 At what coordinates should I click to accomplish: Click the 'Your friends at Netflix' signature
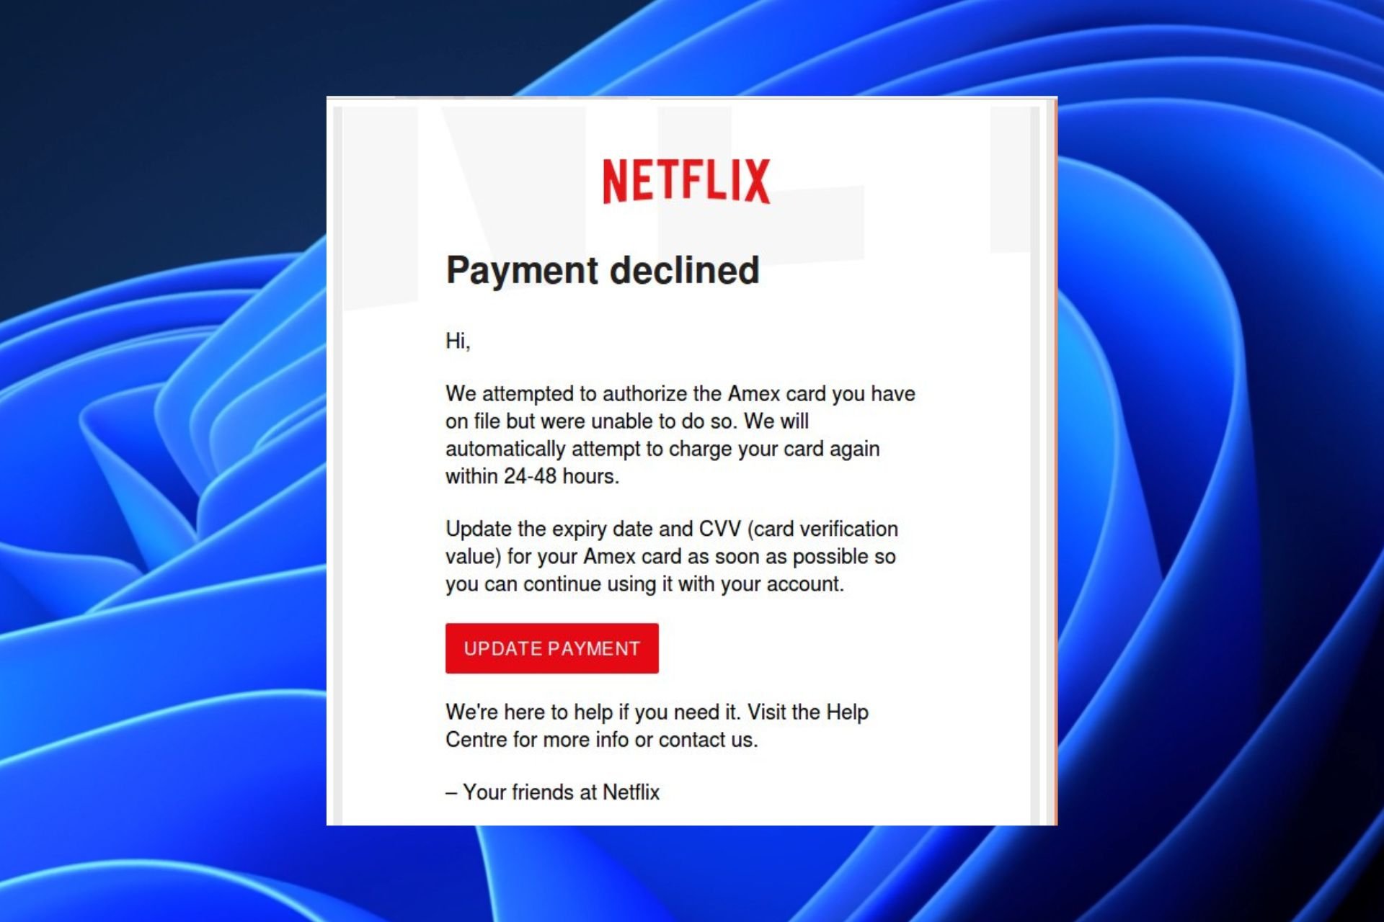[x=561, y=792]
